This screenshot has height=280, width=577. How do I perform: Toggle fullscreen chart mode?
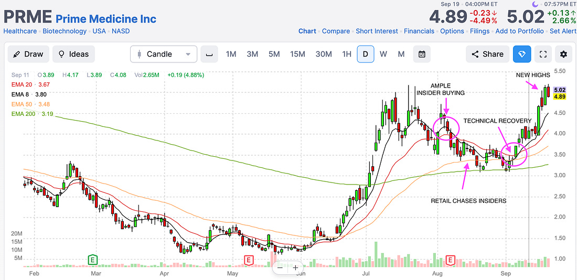click(543, 54)
